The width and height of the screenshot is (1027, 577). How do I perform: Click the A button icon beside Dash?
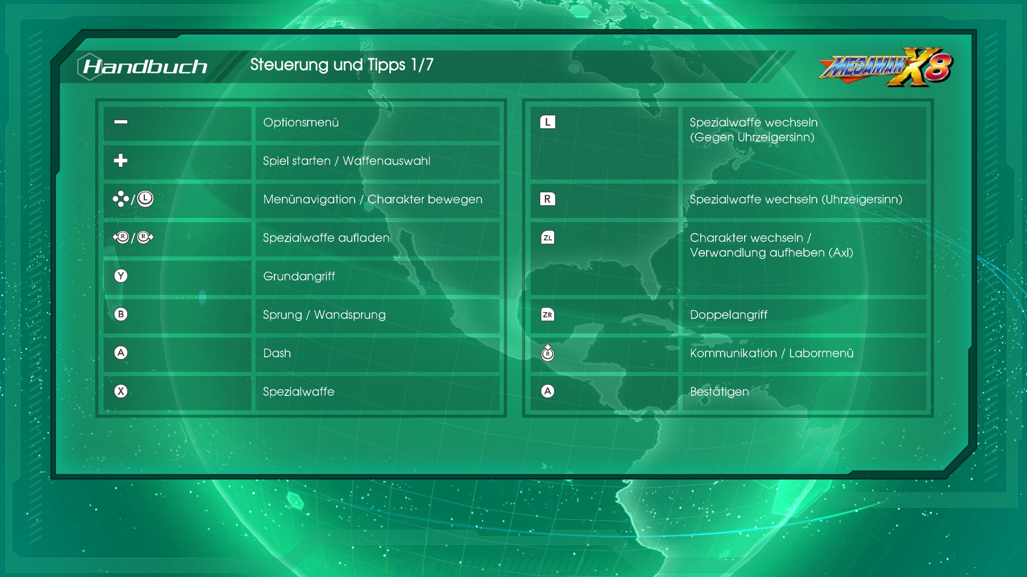click(121, 353)
